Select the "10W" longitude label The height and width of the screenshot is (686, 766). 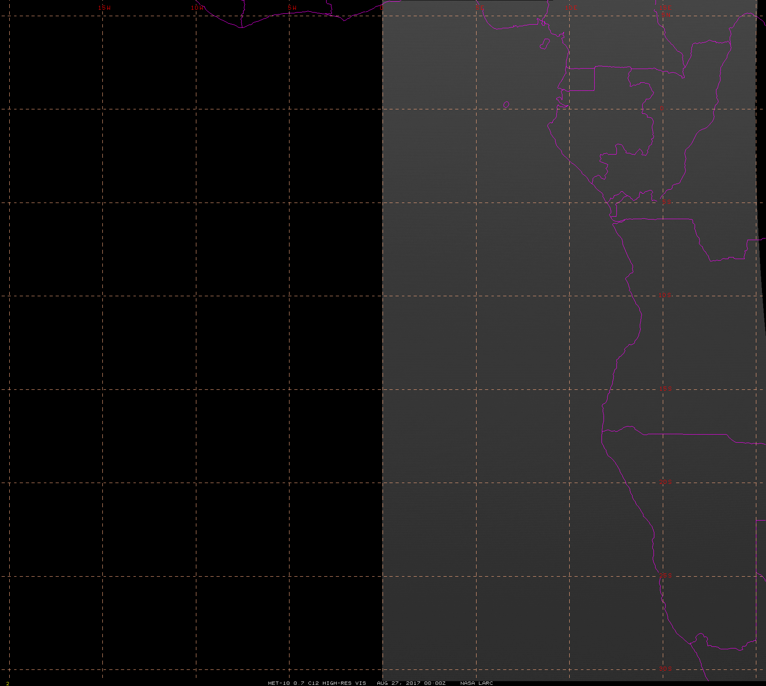point(198,8)
